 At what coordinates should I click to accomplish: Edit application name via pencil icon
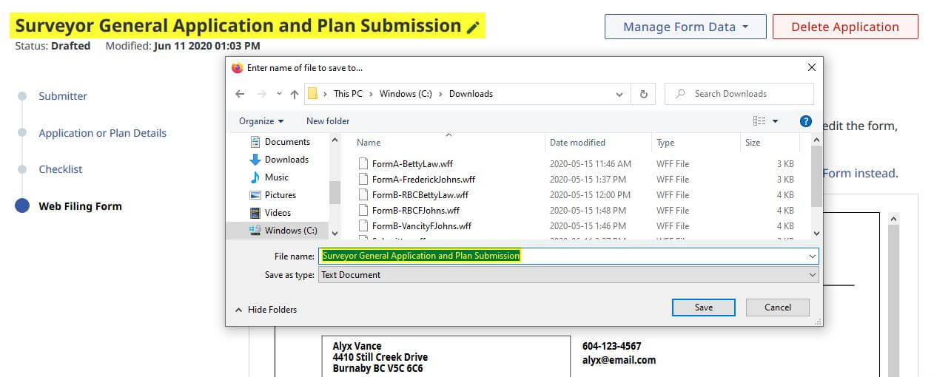[x=474, y=27]
